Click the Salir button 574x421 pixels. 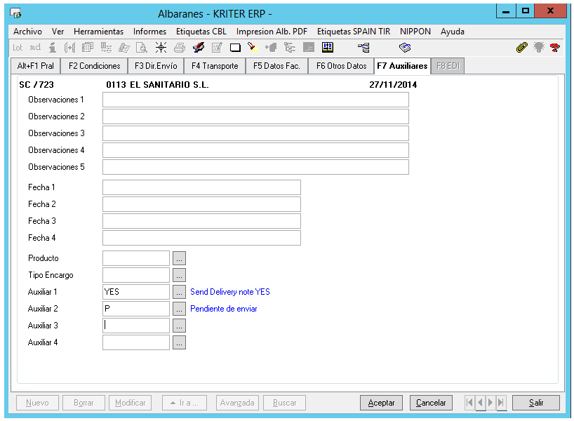click(x=536, y=403)
